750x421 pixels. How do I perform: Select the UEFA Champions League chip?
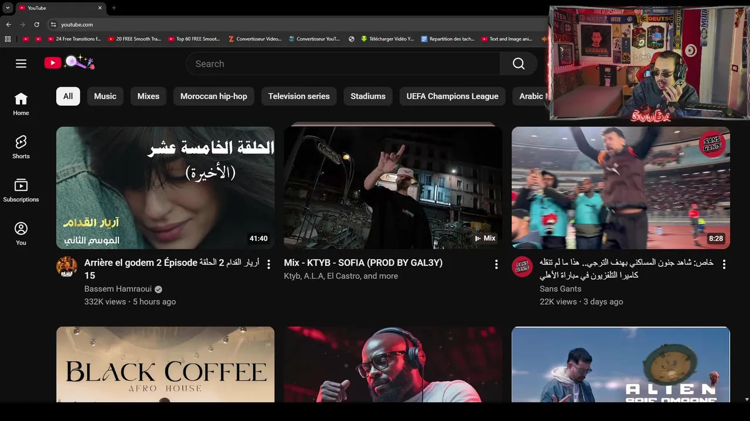coord(452,96)
